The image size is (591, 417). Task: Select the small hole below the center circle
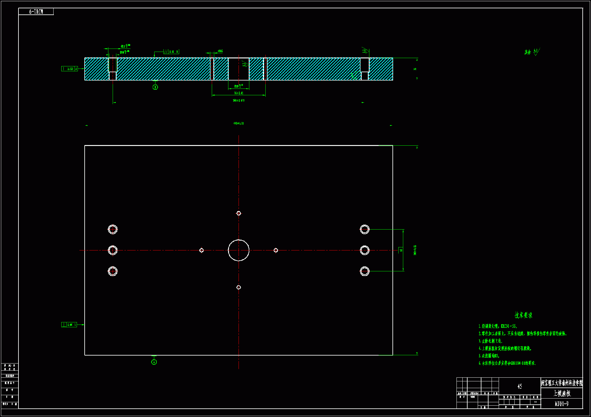239,287
